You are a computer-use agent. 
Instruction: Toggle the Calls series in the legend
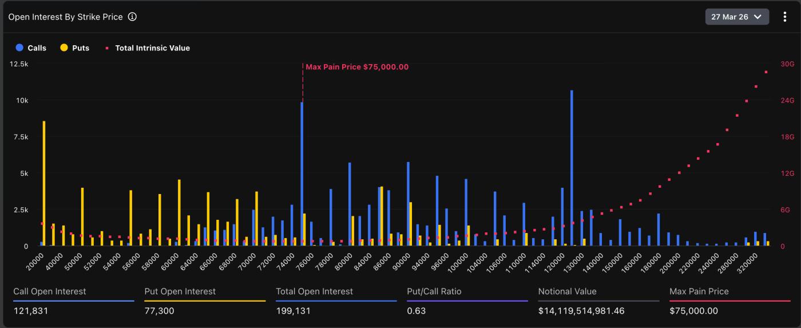(x=31, y=48)
